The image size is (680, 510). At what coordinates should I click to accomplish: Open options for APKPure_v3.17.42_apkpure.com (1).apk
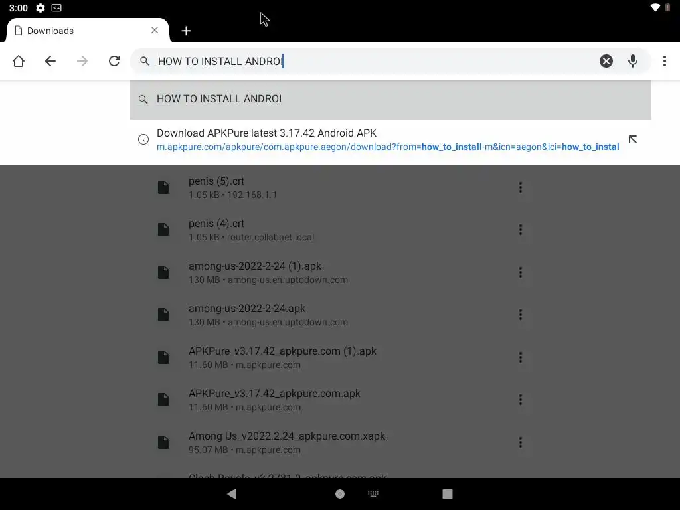[x=521, y=357]
